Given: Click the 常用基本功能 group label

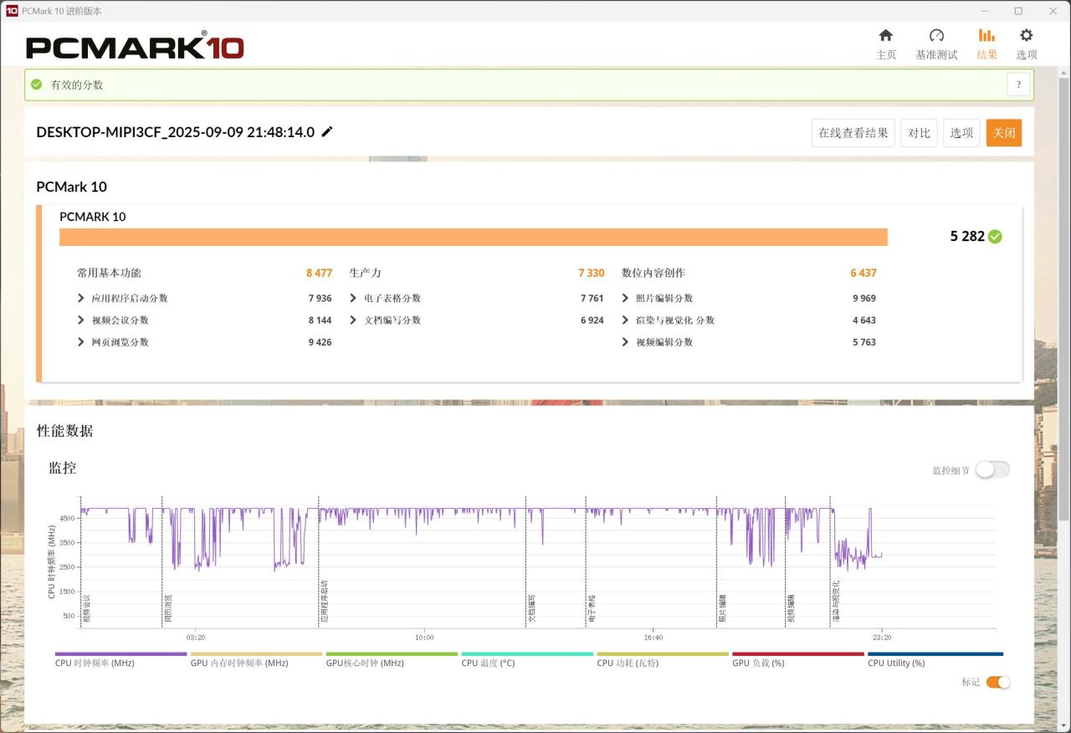Looking at the screenshot, I should click(109, 273).
